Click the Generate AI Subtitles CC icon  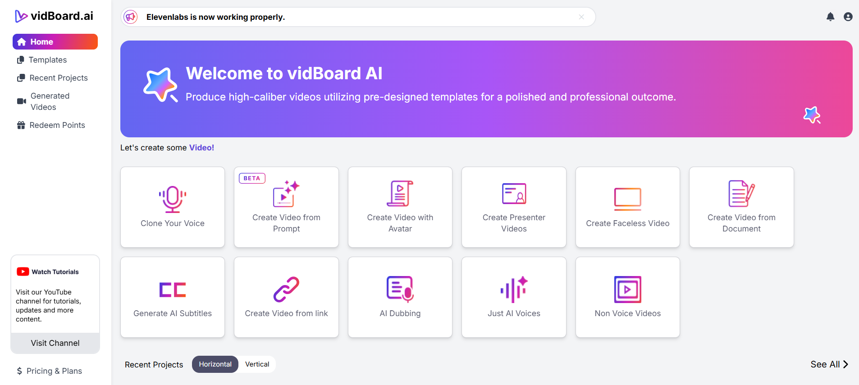(x=173, y=290)
